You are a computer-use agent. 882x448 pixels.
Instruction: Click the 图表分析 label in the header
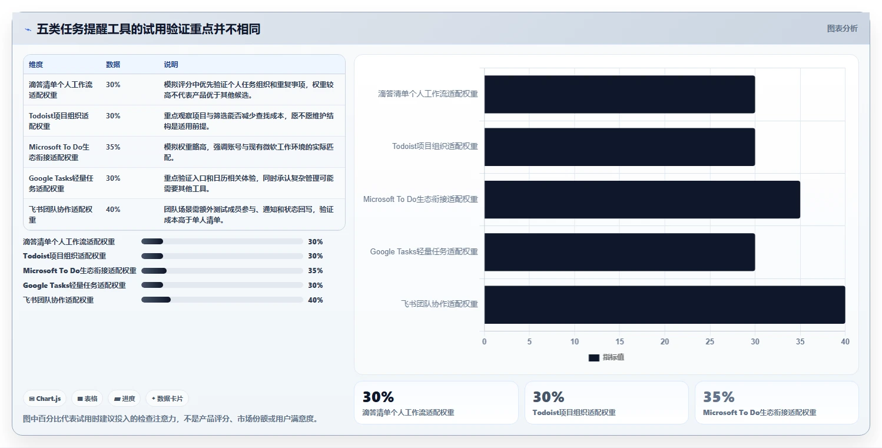(842, 28)
